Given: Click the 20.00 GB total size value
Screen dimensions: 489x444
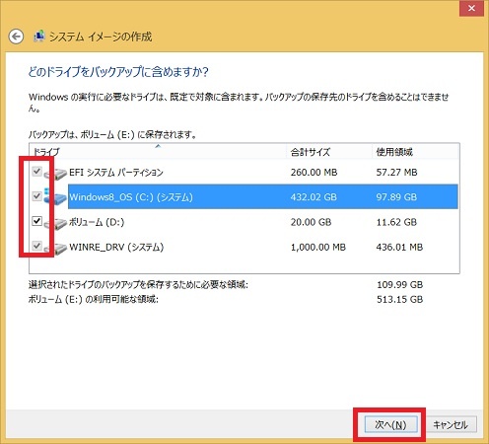Looking at the screenshot, I should click(x=311, y=222).
